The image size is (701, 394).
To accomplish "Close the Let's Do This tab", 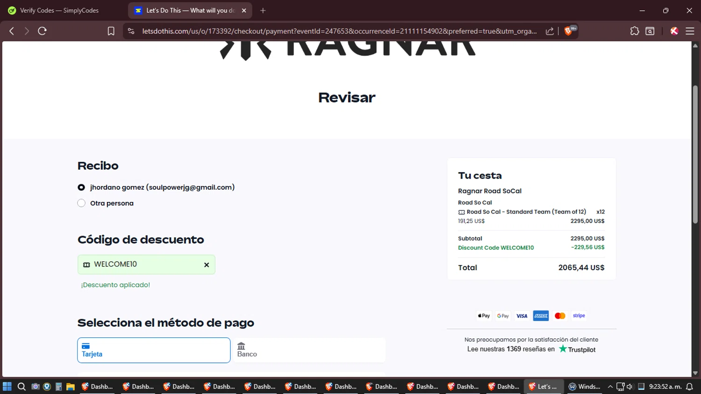I will pyautogui.click(x=244, y=10).
